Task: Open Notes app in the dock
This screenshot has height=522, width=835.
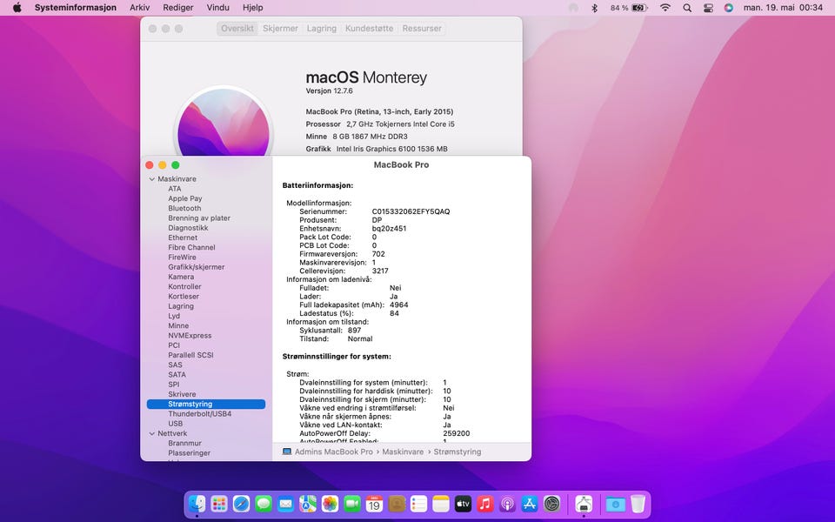Action: coord(441,504)
